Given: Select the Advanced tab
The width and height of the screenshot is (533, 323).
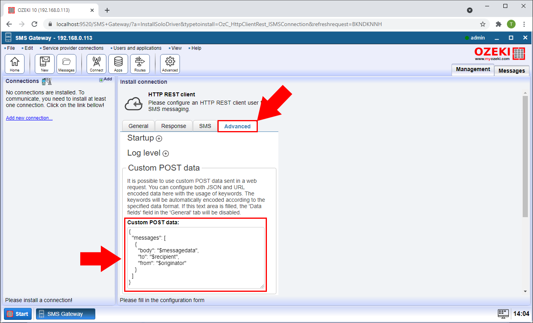Looking at the screenshot, I should tap(237, 126).
